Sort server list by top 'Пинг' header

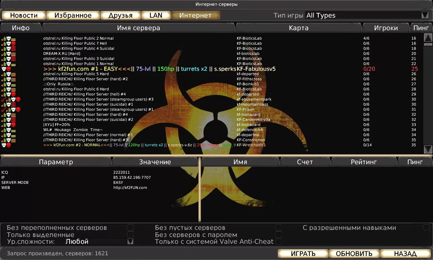[421, 28]
